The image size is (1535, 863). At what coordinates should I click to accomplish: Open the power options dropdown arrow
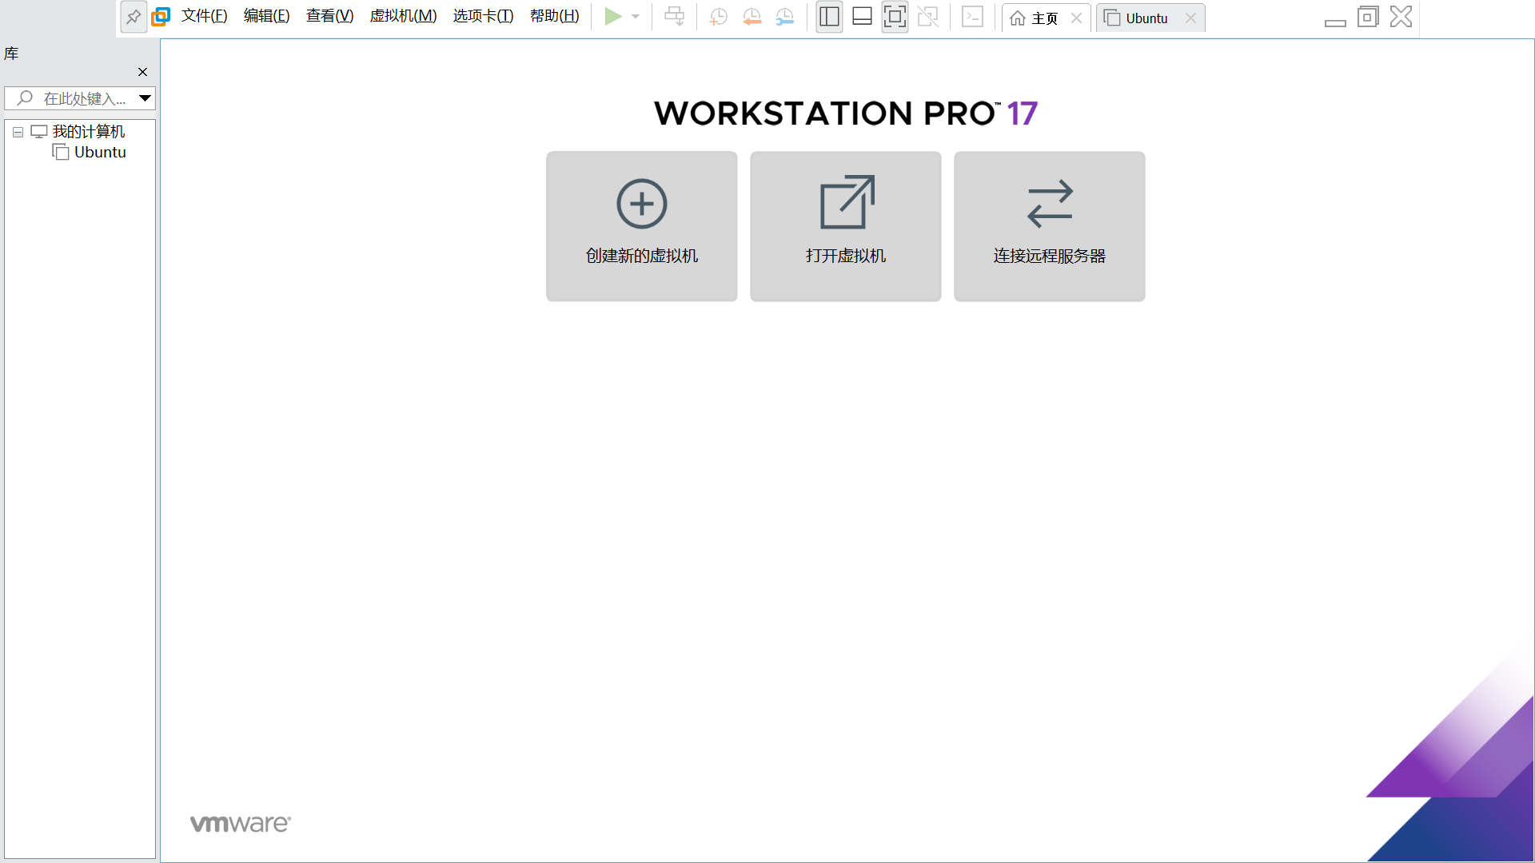(636, 17)
